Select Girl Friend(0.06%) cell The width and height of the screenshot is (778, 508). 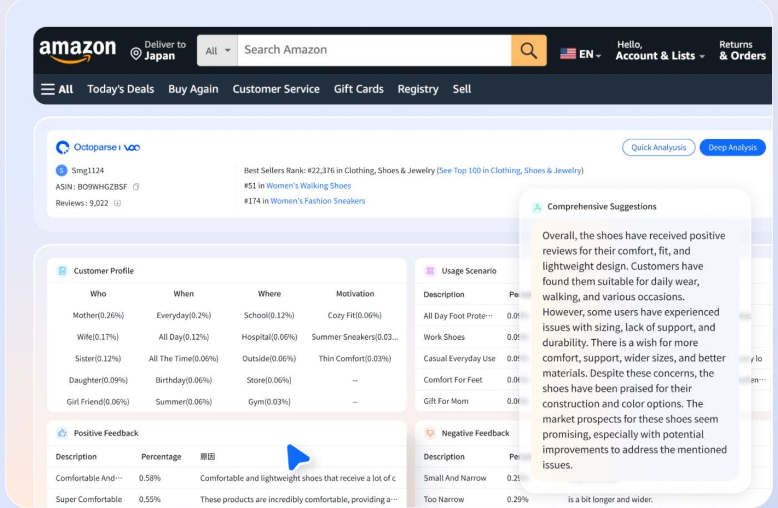[x=98, y=402]
